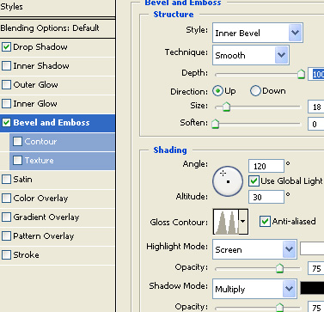The width and height of the screenshot is (324, 312).
Task: Enable the Color Overlay checkbox
Action: [x=6, y=199]
